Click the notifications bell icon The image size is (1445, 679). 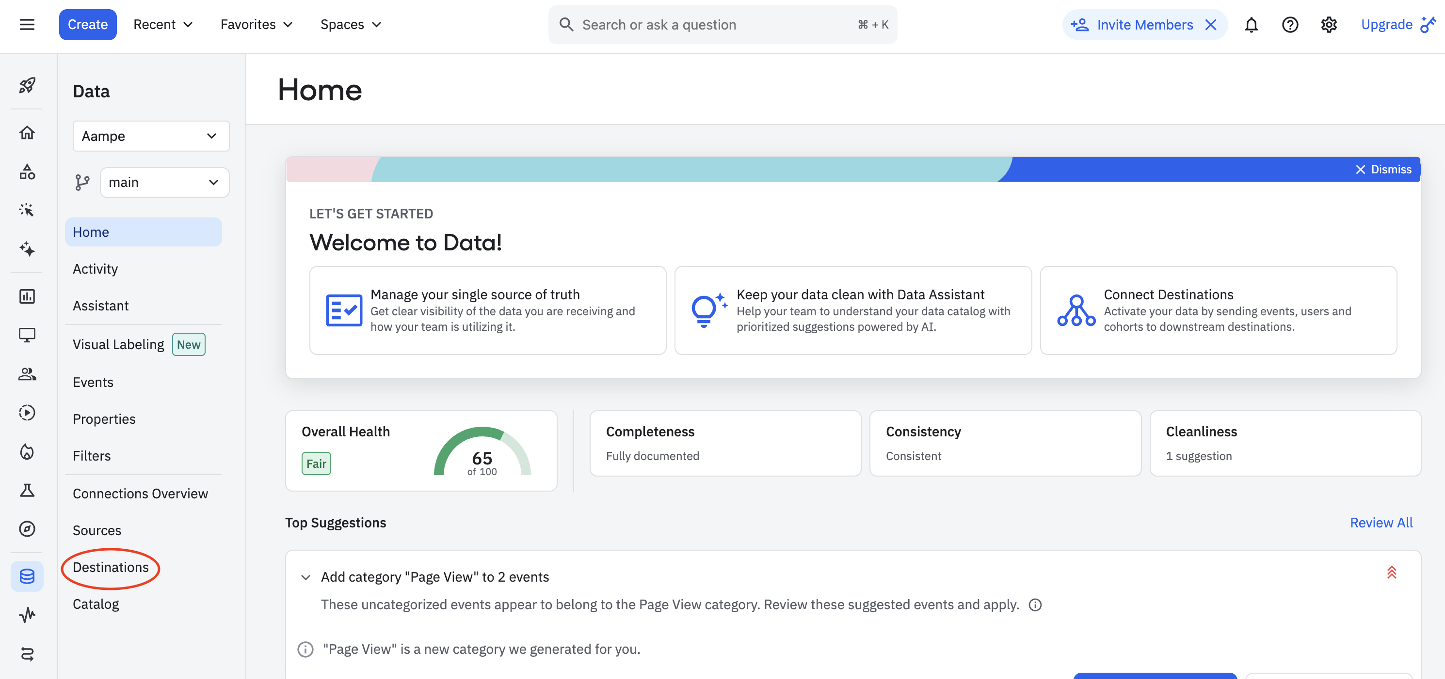pyautogui.click(x=1251, y=25)
